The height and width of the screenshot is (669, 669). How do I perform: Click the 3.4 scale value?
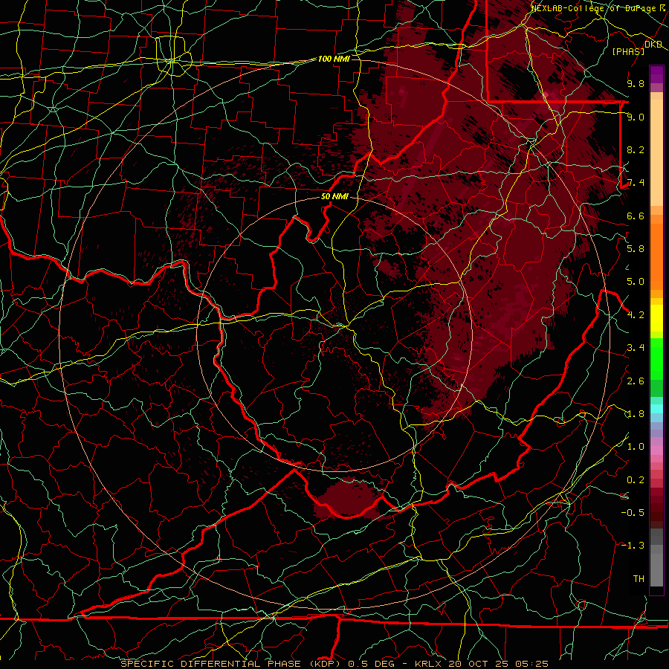[x=636, y=348]
